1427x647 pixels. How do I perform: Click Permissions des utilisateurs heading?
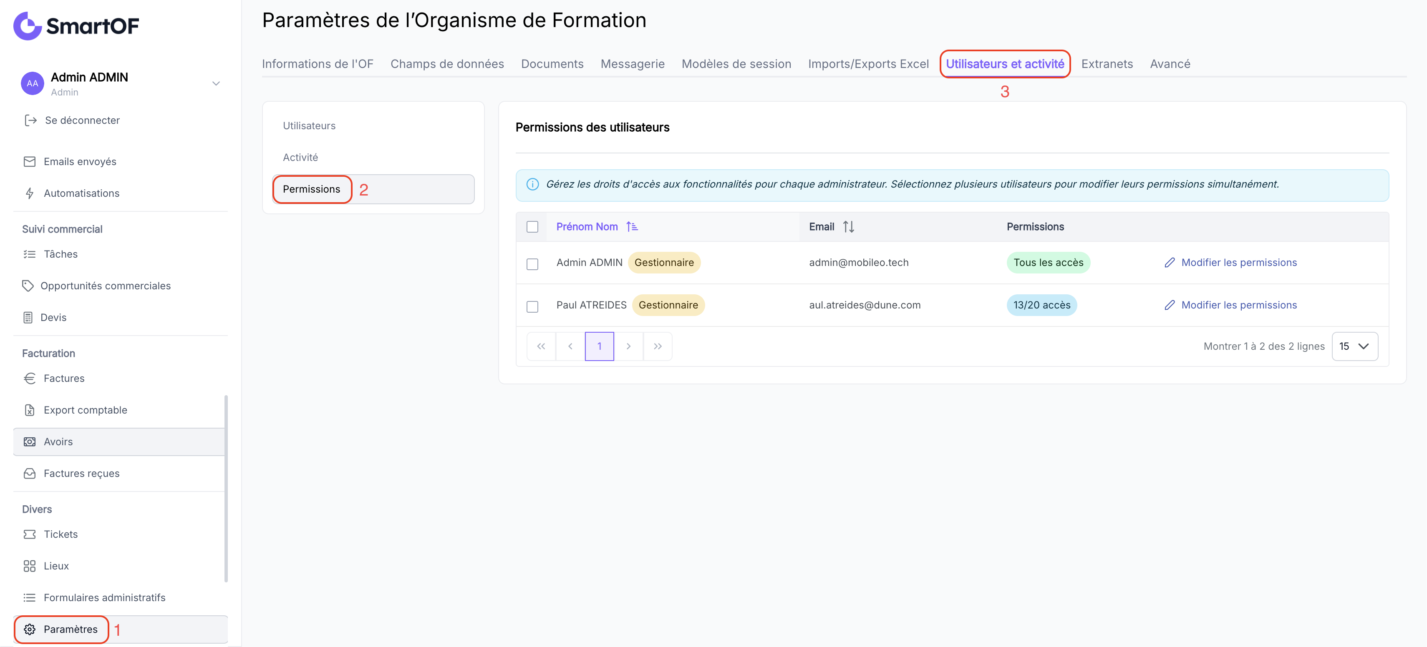pos(592,127)
